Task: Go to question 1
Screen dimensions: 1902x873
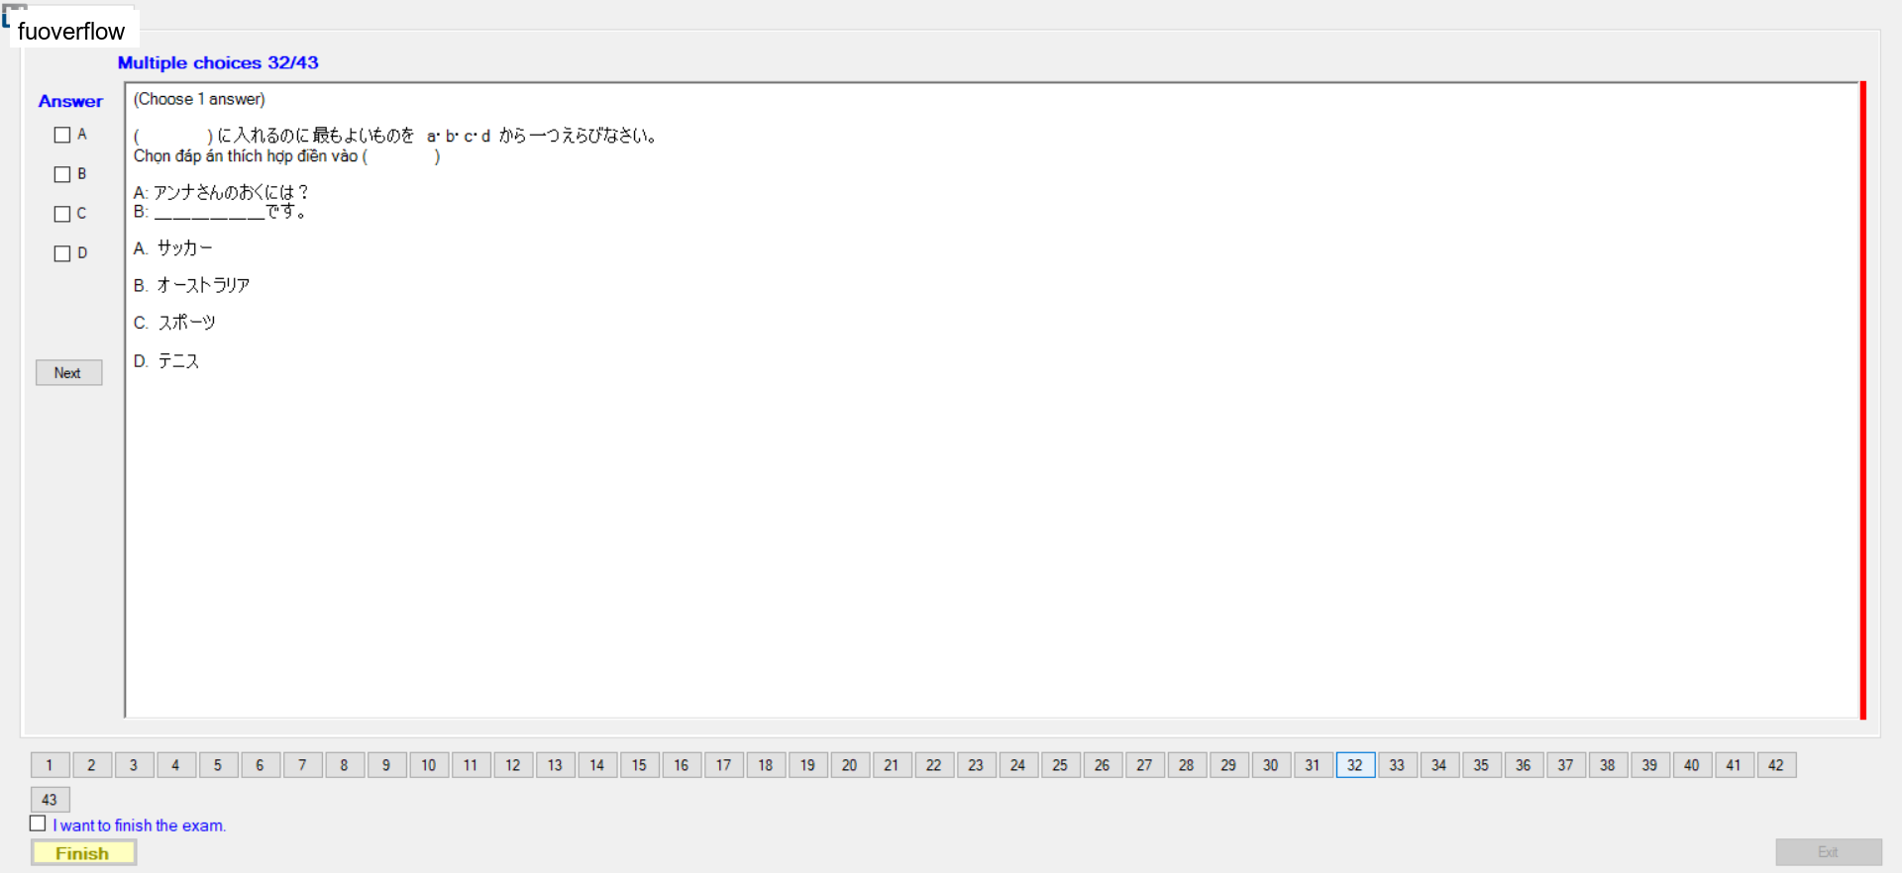Action: click(x=50, y=765)
